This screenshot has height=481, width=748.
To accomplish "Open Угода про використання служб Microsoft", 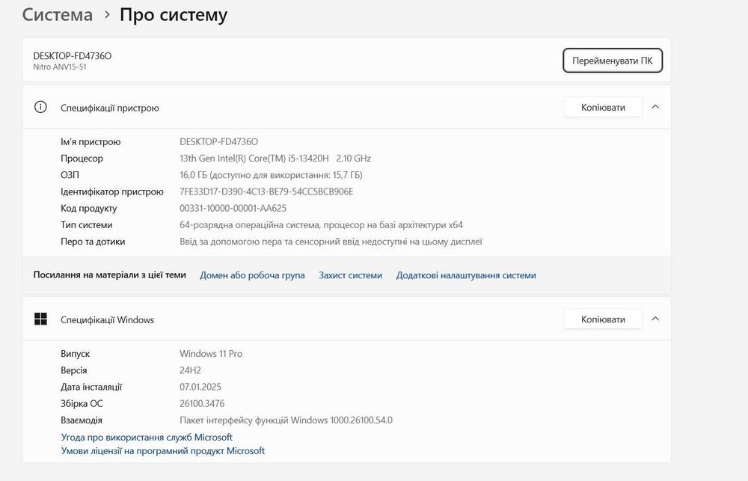I will (x=147, y=437).
